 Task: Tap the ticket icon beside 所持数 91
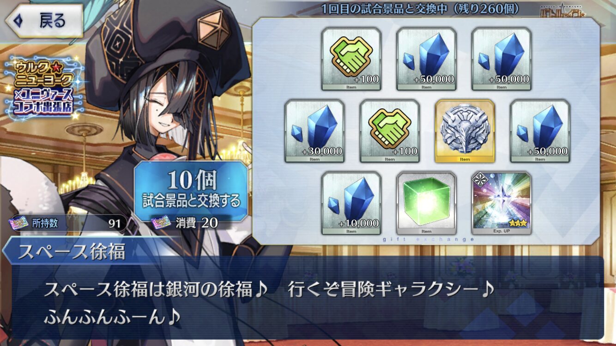coord(19,224)
